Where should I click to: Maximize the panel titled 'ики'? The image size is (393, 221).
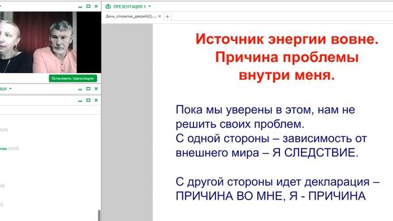point(88,88)
